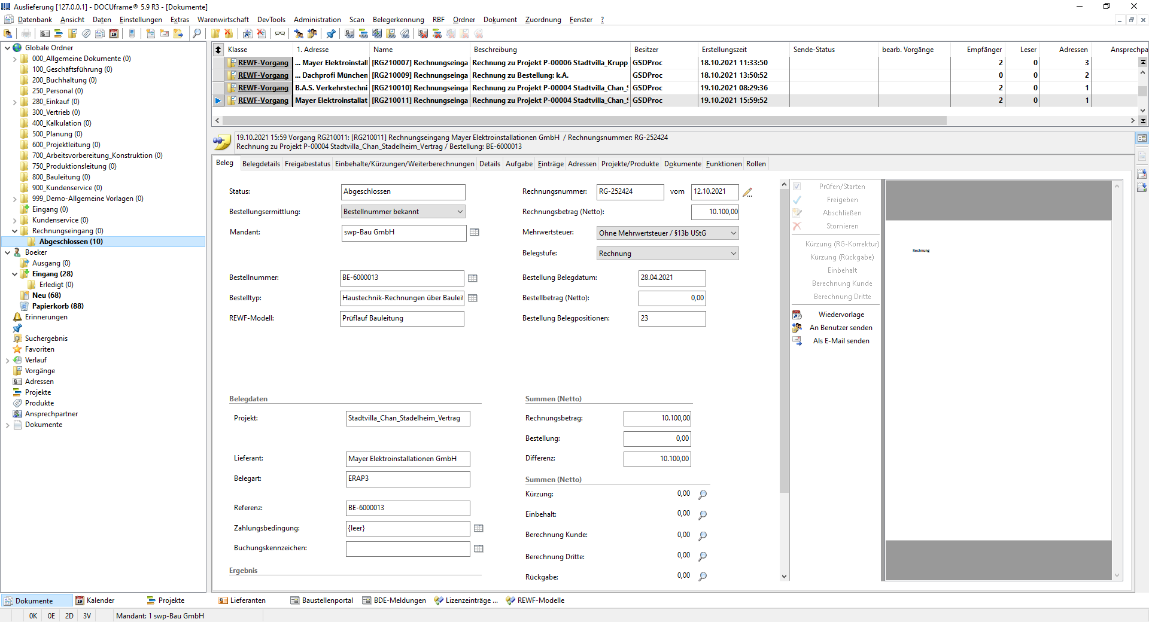The height and width of the screenshot is (622, 1149).
Task: Select the Abgeschlossen (10) folder
Action: (x=71, y=242)
